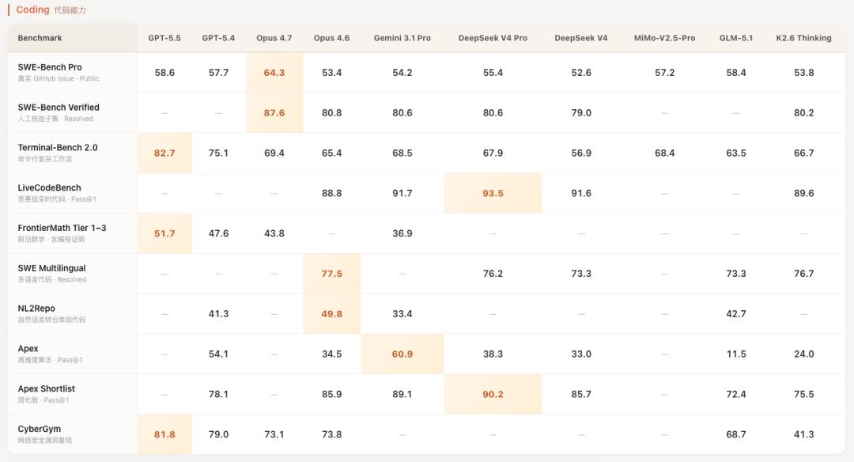Click the highlighted 81.8 CyberGym score

pyautogui.click(x=164, y=434)
